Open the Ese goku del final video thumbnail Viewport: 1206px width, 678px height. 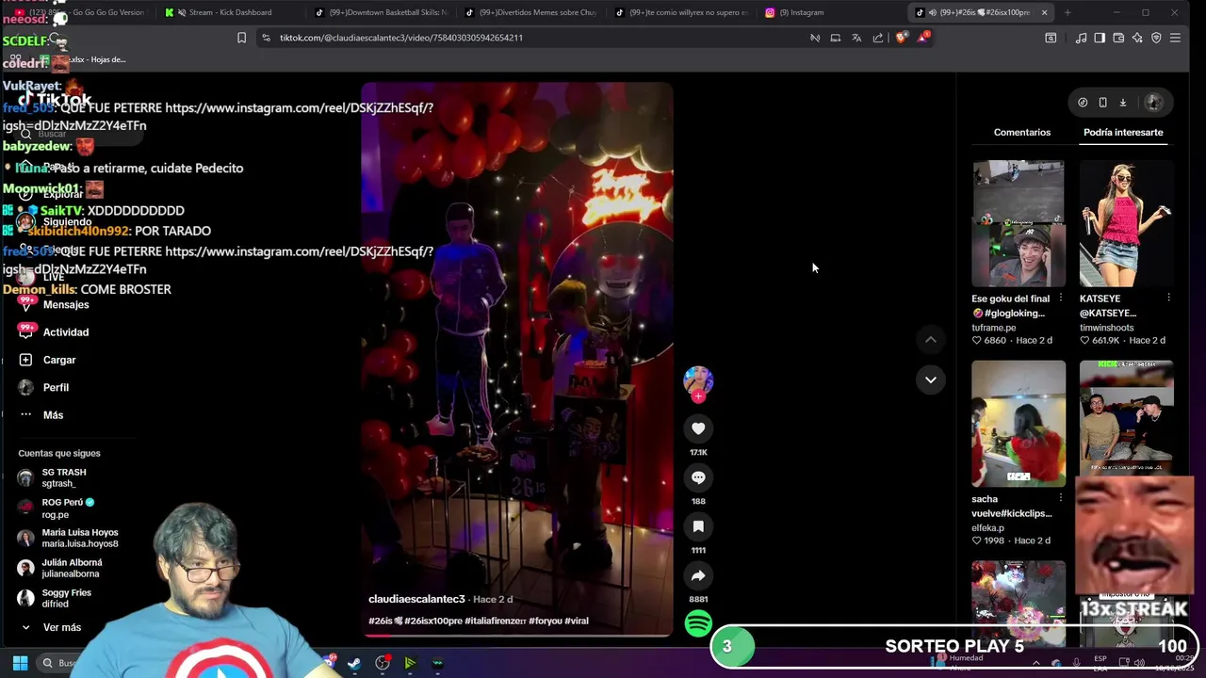1019,223
